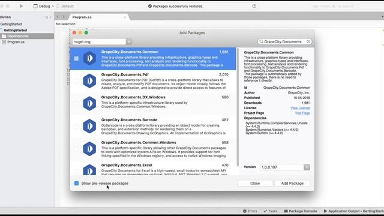The height and width of the screenshot is (216, 384).
Task: Click the Close button in dialog
Action: pyautogui.click(x=255, y=183)
